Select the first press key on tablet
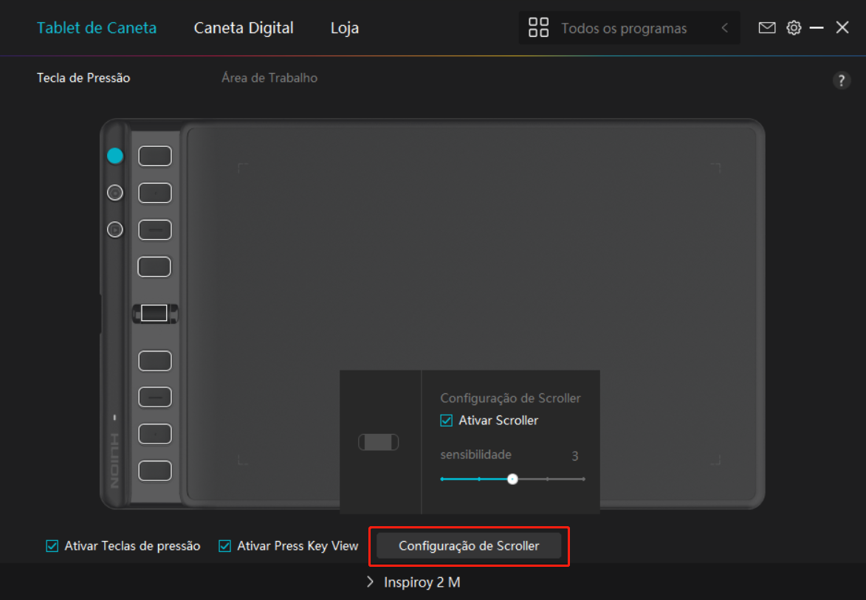The height and width of the screenshot is (600, 866). pos(155,156)
